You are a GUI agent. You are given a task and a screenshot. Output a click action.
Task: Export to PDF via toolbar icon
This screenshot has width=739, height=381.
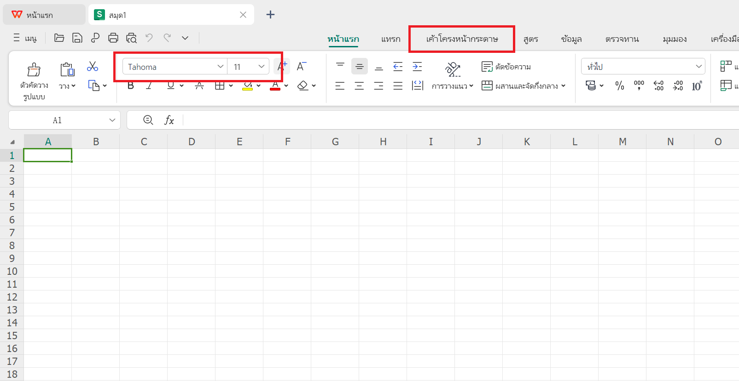click(x=95, y=38)
